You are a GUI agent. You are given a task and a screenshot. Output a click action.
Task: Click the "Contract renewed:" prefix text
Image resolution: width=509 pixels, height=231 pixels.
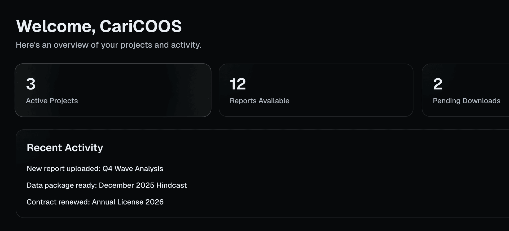[58, 202]
